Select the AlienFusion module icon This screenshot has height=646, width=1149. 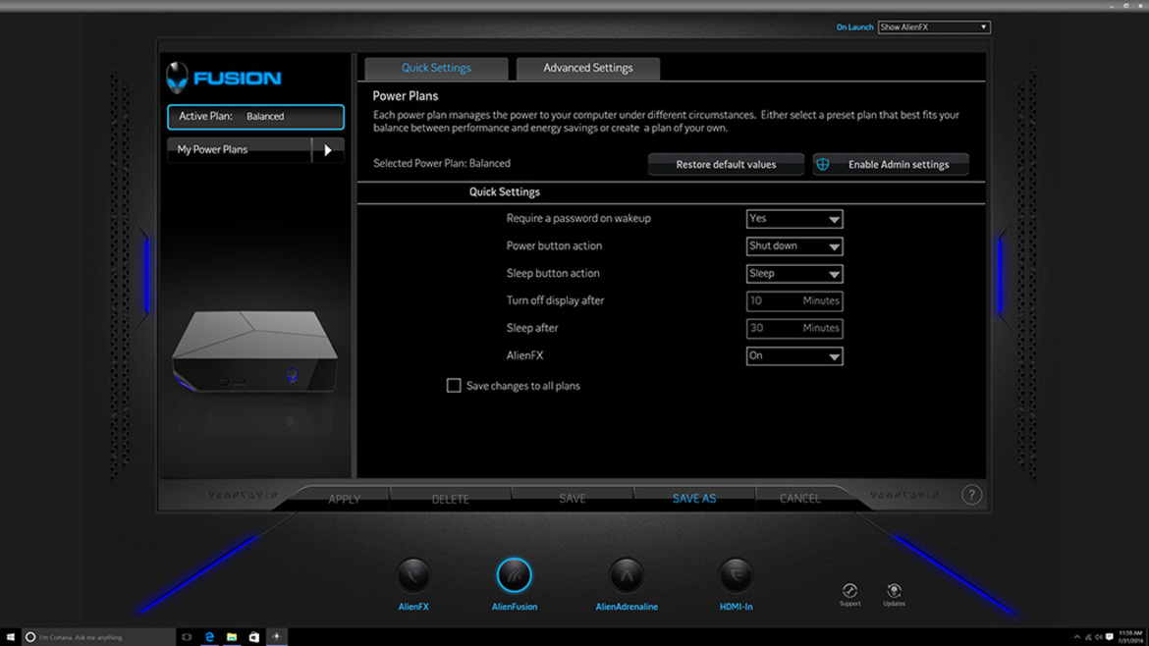(x=514, y=575)
